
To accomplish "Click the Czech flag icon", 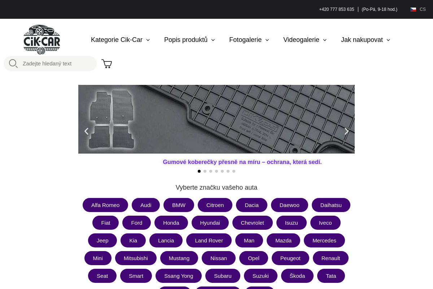I will [x=413, y=9].
